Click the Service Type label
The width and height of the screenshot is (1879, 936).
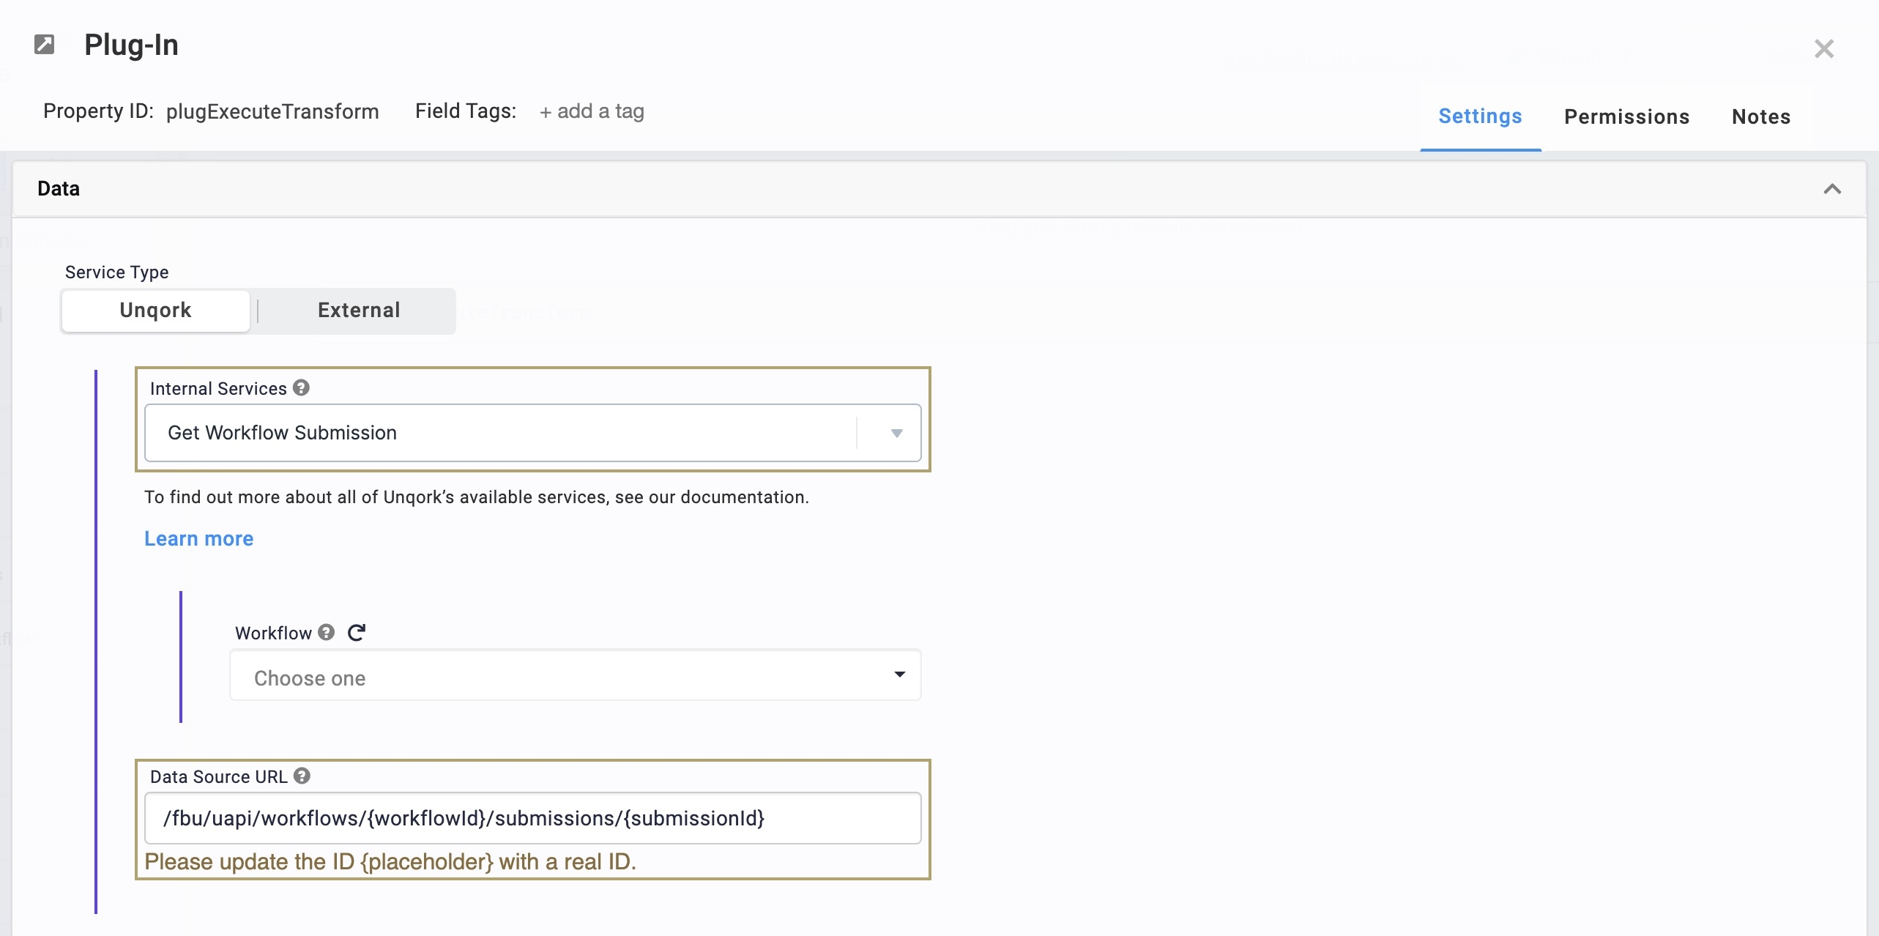point(117,272)
